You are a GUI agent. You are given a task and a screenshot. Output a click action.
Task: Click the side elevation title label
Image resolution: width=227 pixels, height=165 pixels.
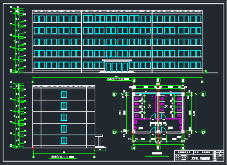click(63, 157)
